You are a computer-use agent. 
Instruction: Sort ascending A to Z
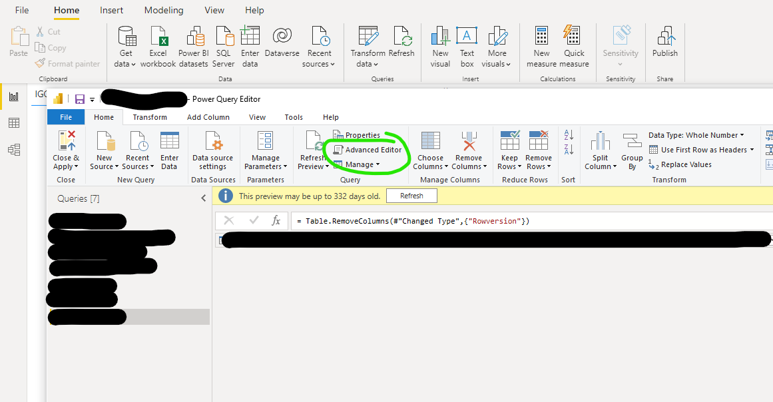pyautogui.click(x=569, y=134)
